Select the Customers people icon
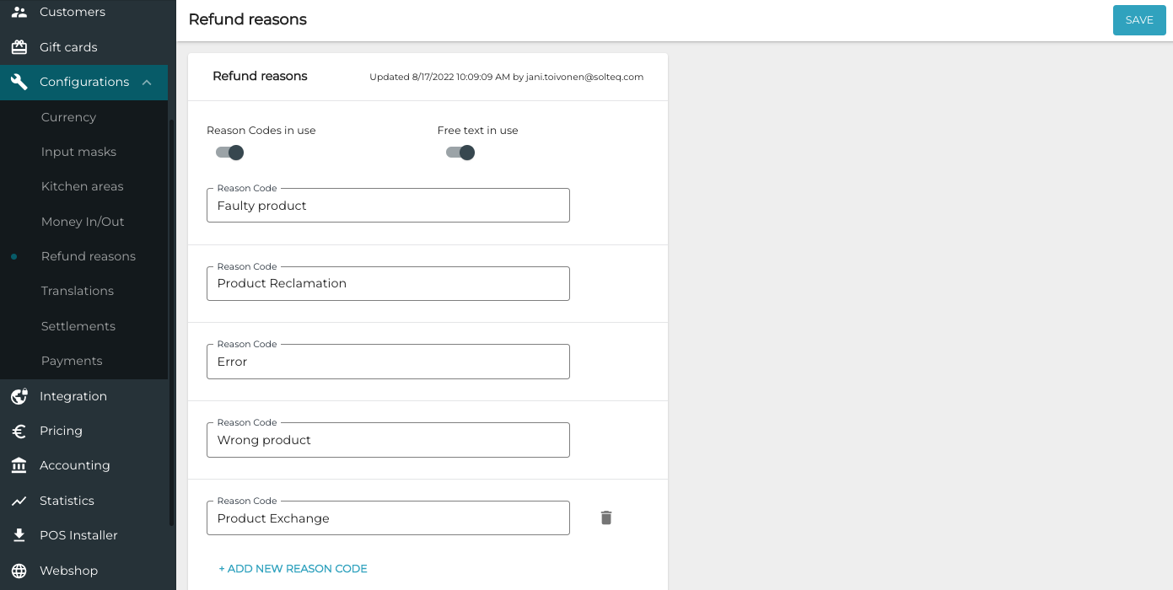 tap(19, 12)
